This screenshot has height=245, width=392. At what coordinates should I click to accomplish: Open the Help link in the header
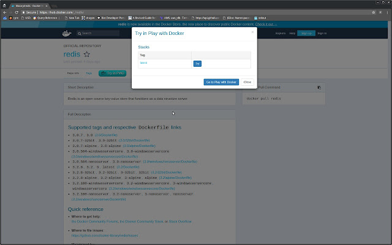coord(292,33)
